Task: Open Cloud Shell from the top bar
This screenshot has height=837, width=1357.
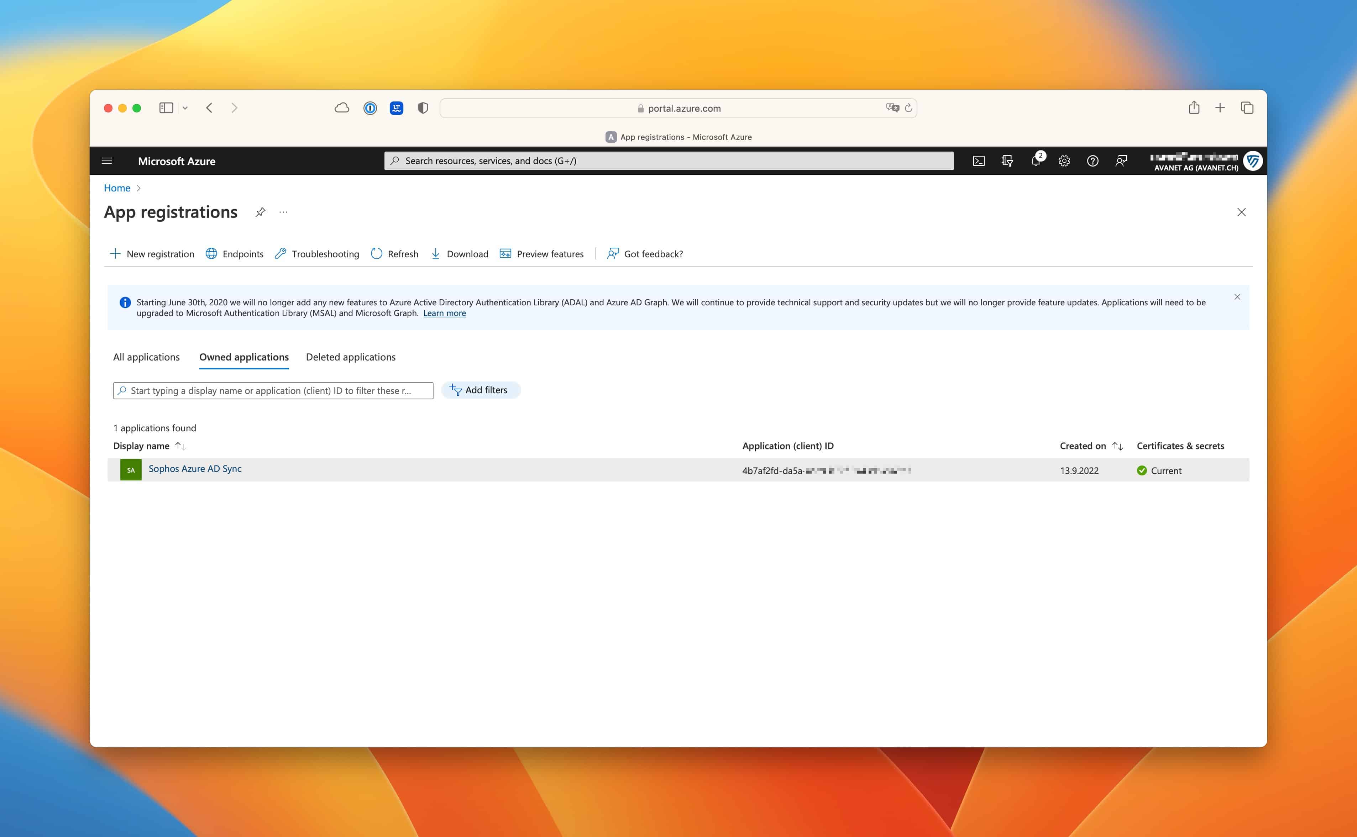Action: 978,161
